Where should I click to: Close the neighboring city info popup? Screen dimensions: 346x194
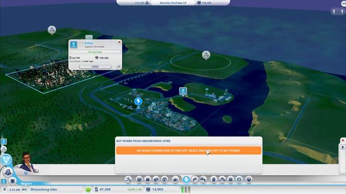[119, 42]
